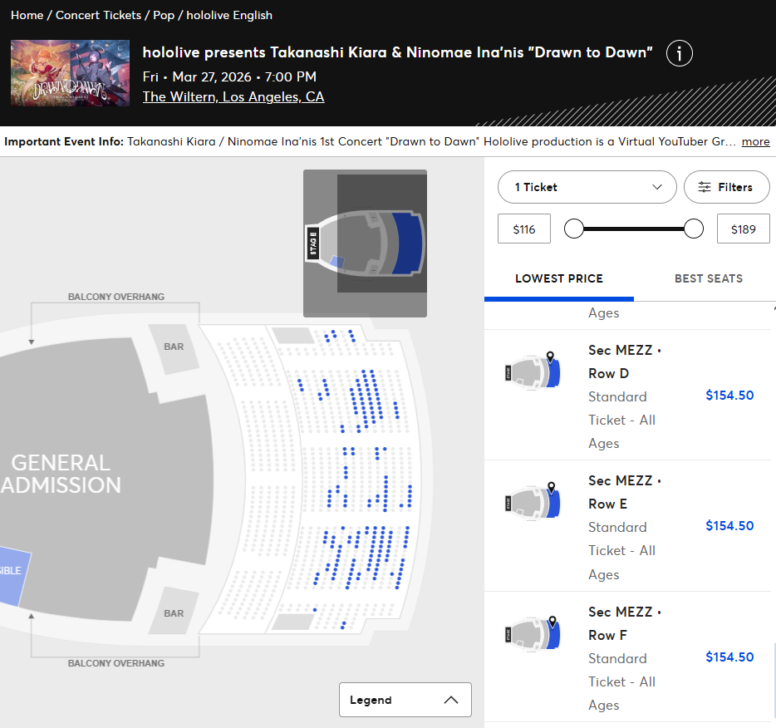
Task: Select the Lowest Price tab
Action: click(x=558, y=278)
